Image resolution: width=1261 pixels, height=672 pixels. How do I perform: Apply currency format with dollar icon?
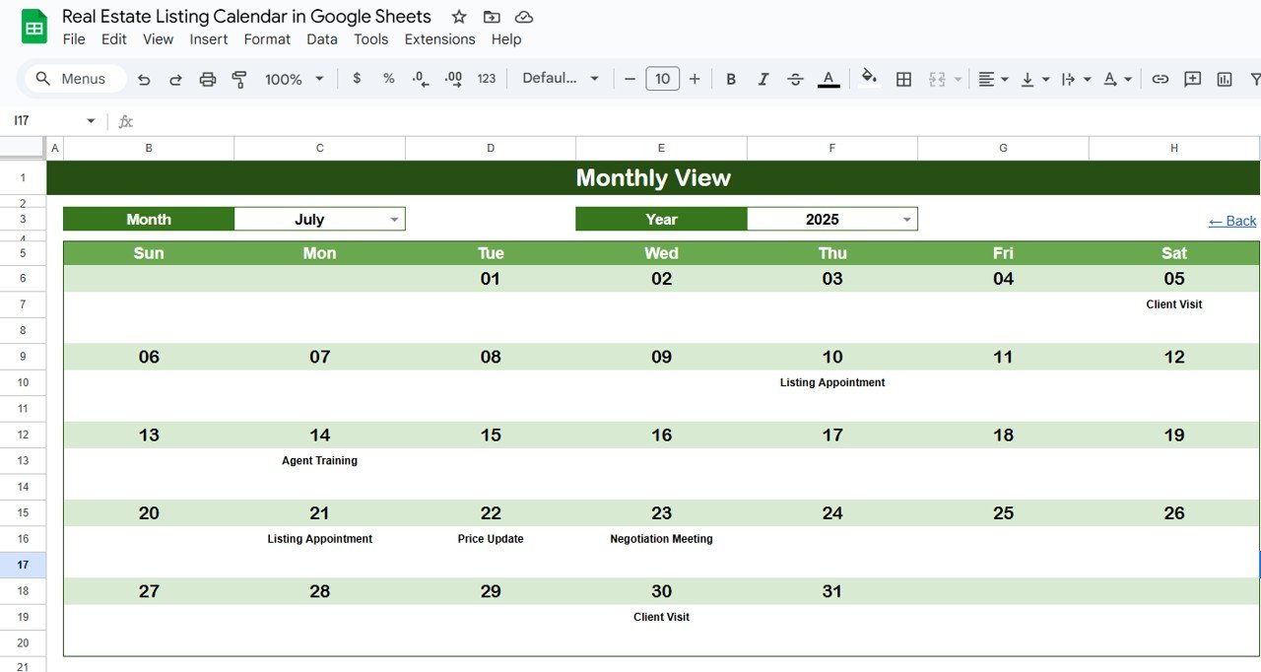point(357,79)
